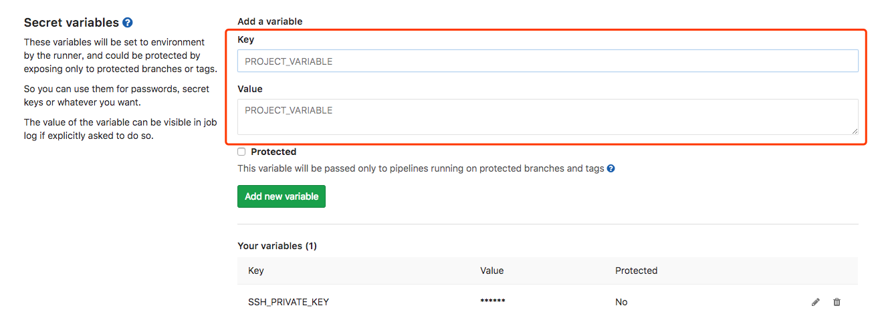The width and height of the screenshot is (878, 322).
Task: Open the help icon beside Secret variables
Action: point(128,22)
